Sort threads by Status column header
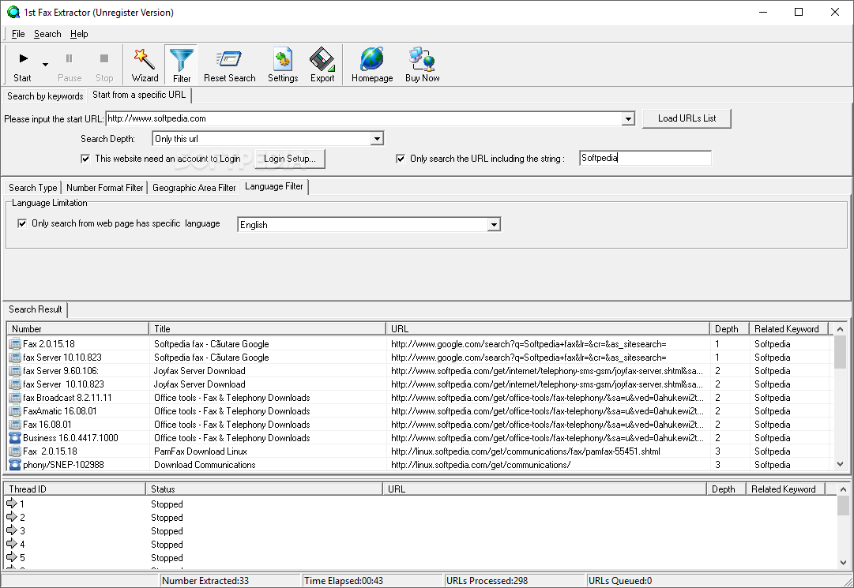This screenshot has height=588, width=854. point(264,489)
